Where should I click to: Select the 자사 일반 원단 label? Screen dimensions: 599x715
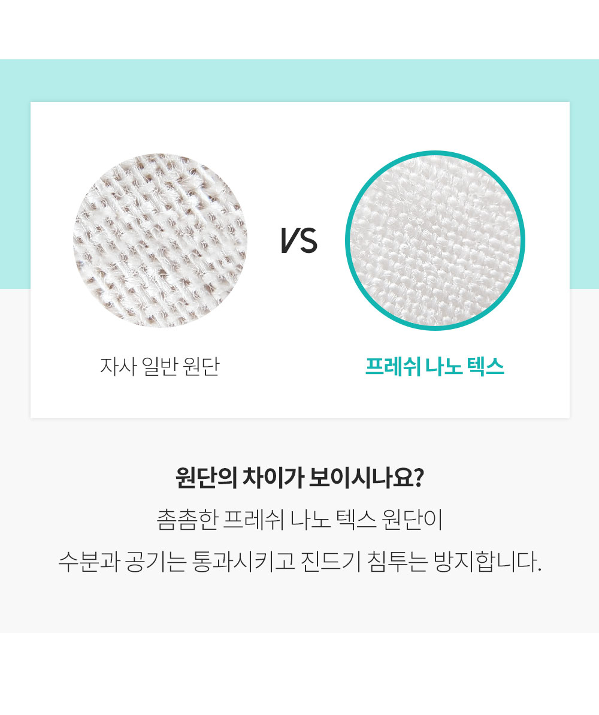click(159, 366)
